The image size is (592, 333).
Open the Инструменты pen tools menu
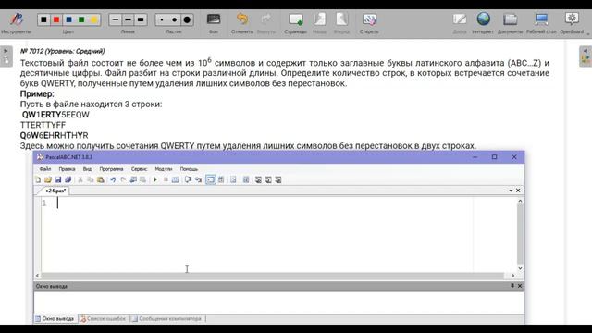coord(16,22)
